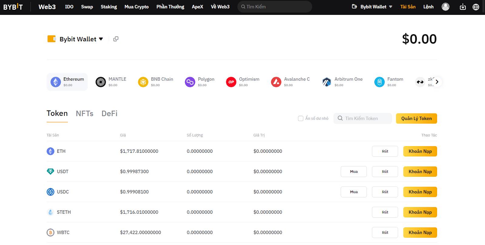Click the WBTC token icon
485x245 pixels.
tap(50, 232)
